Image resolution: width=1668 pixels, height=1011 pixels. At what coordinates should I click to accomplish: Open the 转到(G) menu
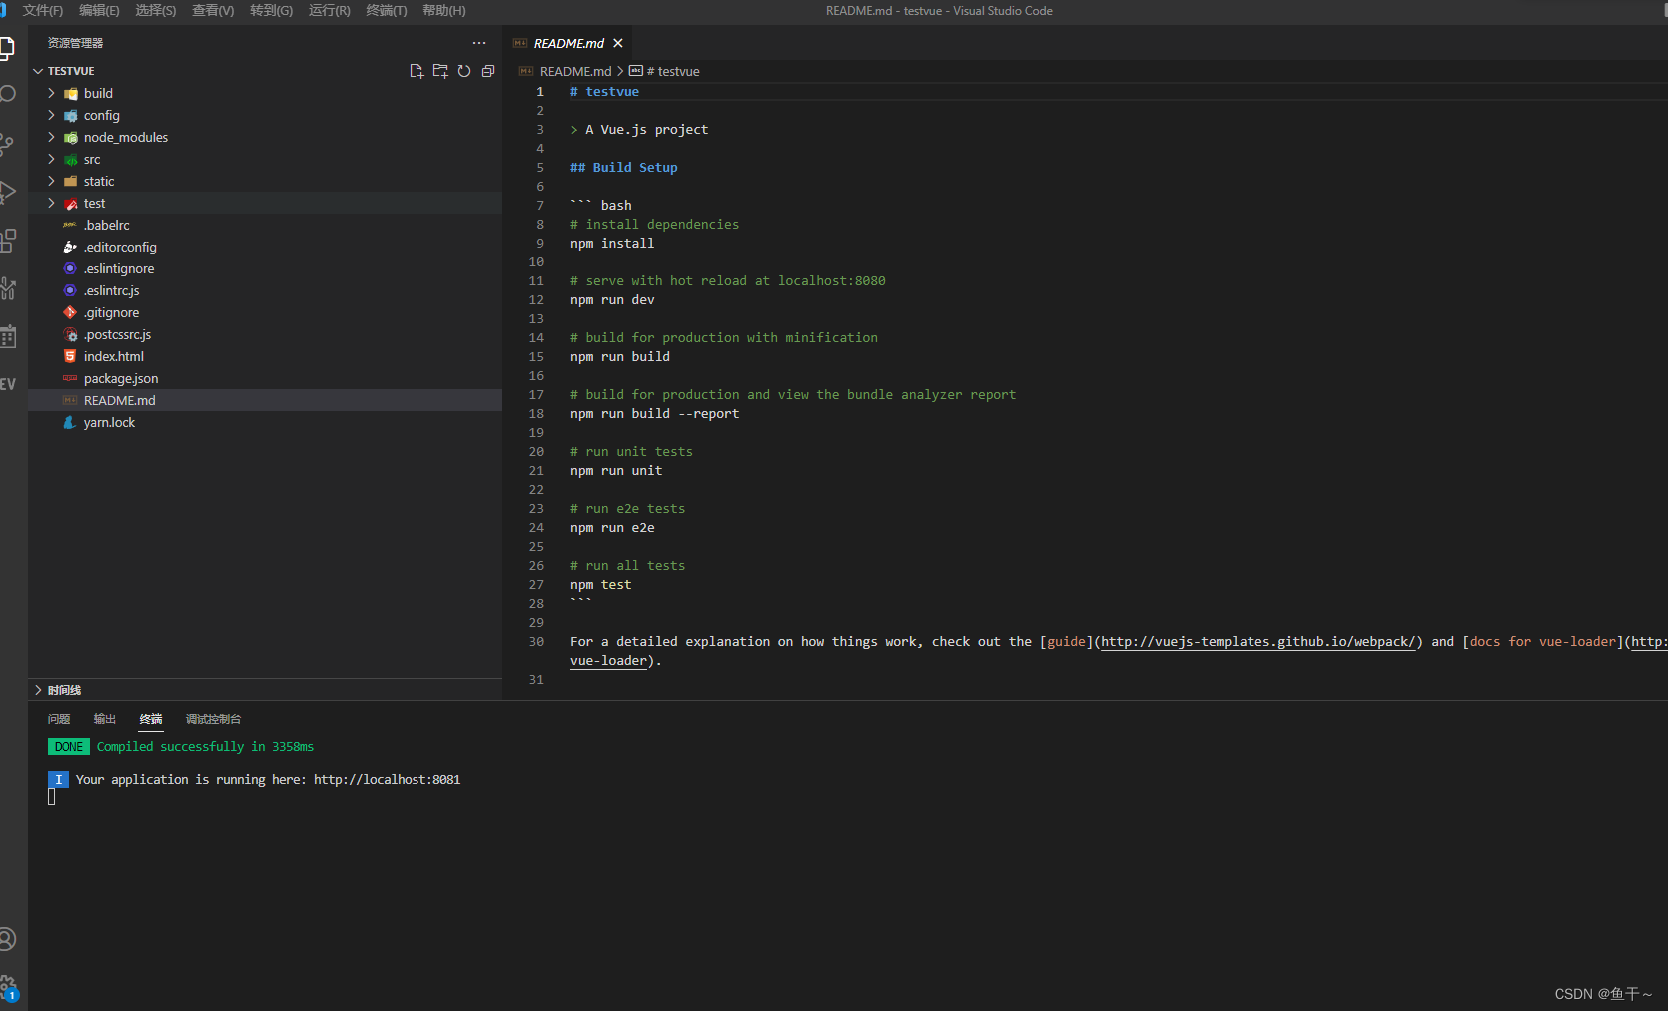point(272,10)
